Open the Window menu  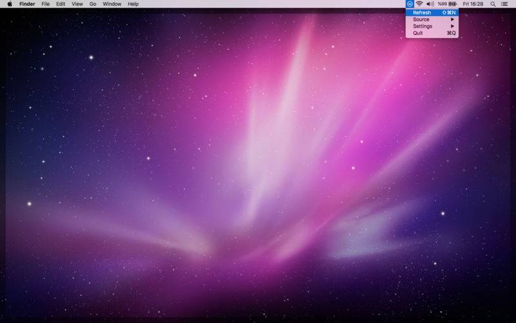point(112,4)
